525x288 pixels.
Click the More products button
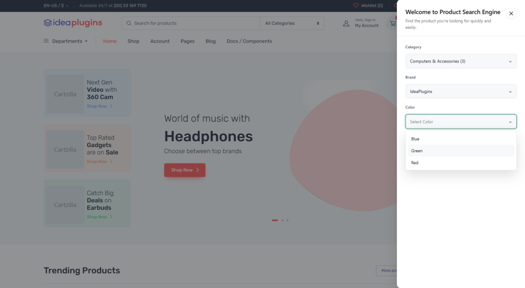coord(387,271)
